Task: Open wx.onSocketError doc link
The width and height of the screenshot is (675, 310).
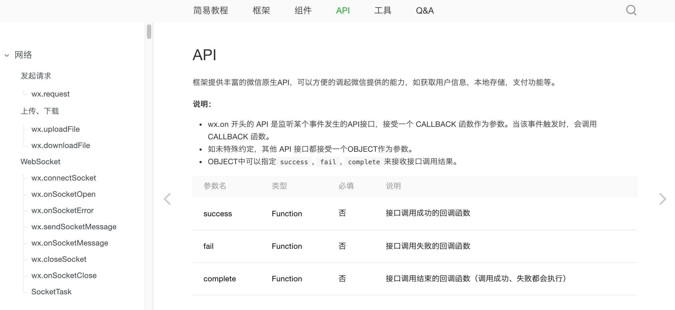Action: coord(63,210)
